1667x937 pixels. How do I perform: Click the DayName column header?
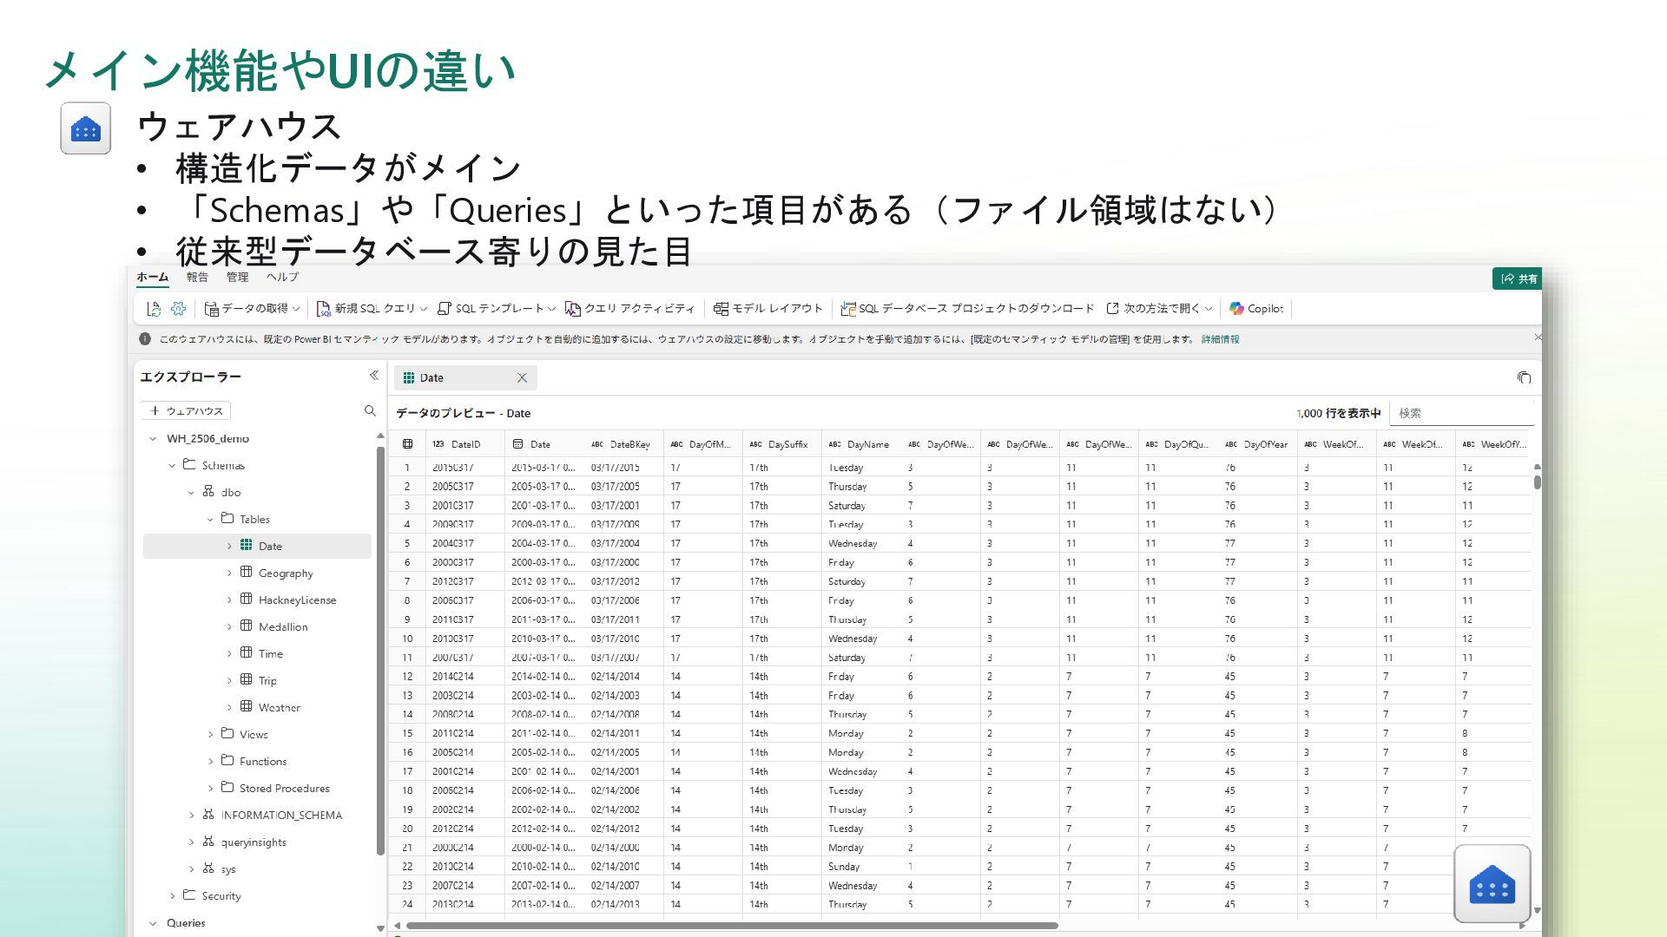(x=860, y=444)
